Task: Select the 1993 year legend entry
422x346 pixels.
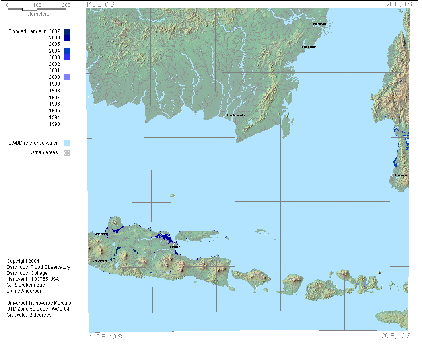Action: point(54,124)
